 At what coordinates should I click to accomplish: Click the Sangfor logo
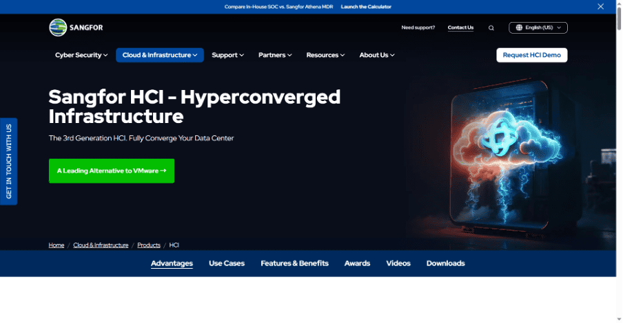click(x=76, y=27)
